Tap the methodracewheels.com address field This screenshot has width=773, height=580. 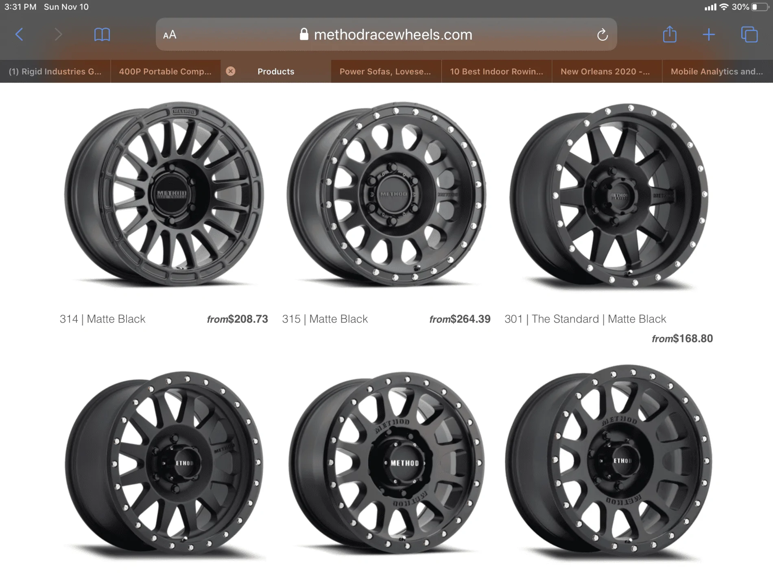click(386, 34)
